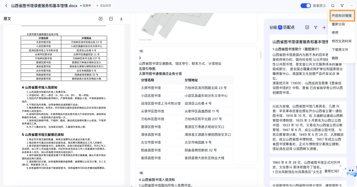Choose 下载原文件 from the menu

coord(340,49)
